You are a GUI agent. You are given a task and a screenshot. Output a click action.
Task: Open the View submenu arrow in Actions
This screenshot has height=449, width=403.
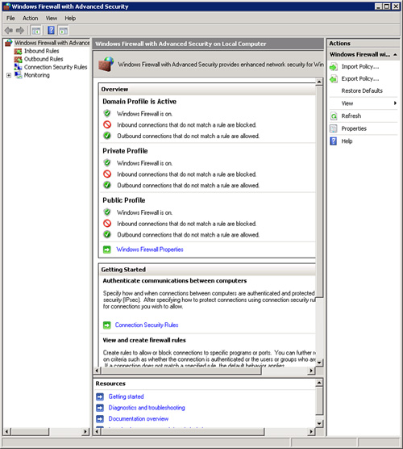pos(395,103)
